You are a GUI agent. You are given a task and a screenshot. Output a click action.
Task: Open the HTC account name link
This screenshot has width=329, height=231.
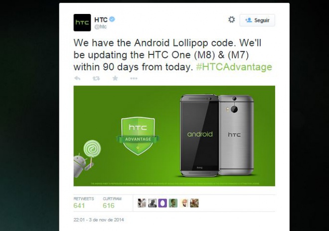101,20
